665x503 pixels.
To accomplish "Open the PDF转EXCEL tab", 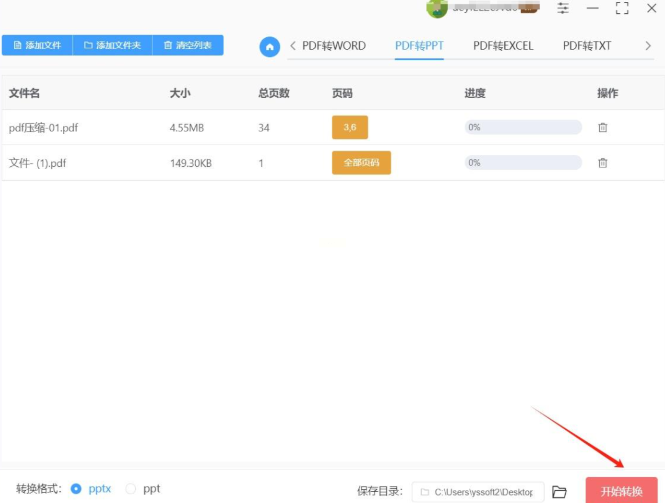I will click(503, 45).
